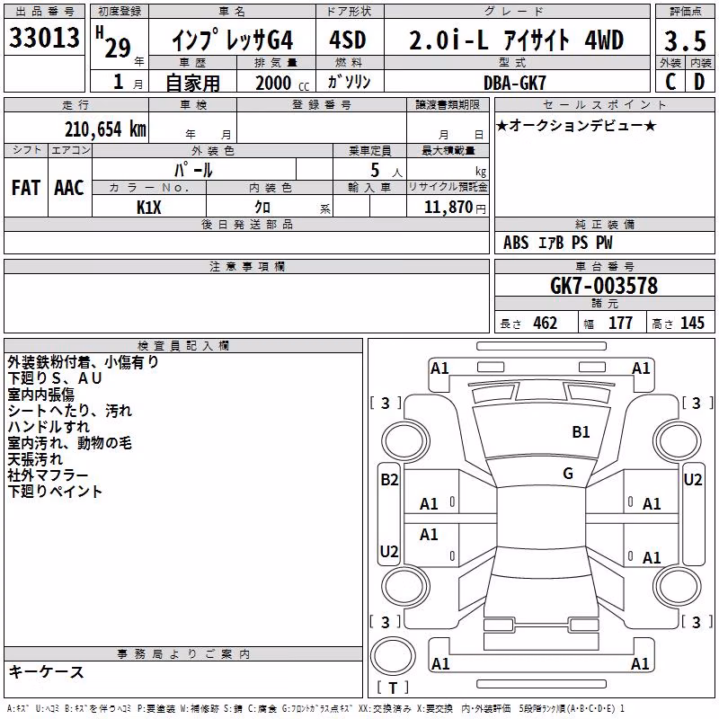719x719 pixels.
Task: Click the セールスポイント header
Action: pos(604,105)
